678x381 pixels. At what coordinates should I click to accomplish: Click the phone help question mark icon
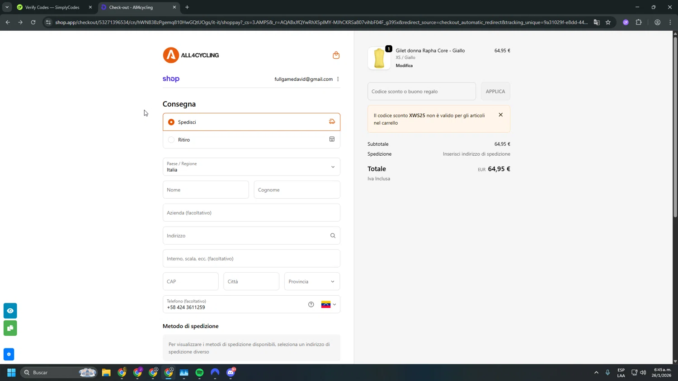pos(311,304)
